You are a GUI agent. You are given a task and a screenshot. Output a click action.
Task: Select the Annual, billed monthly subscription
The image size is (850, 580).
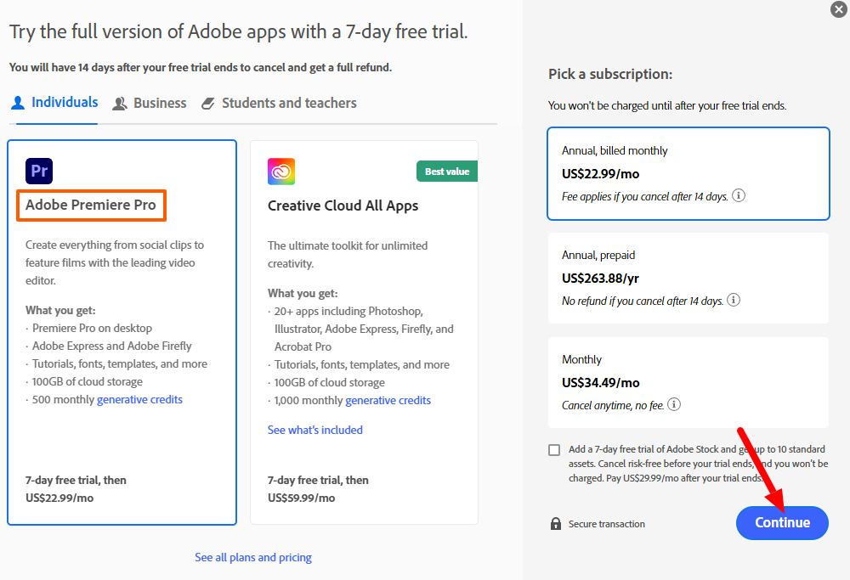tap(688, 174)
